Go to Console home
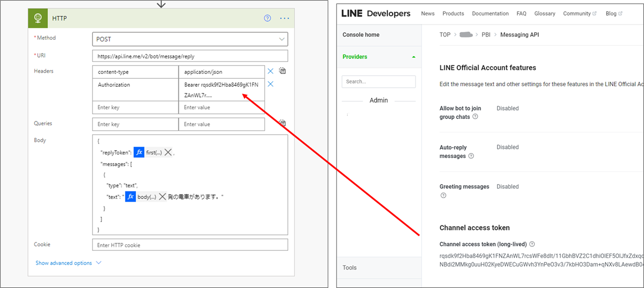644x288 pixels. click(361, 35)
